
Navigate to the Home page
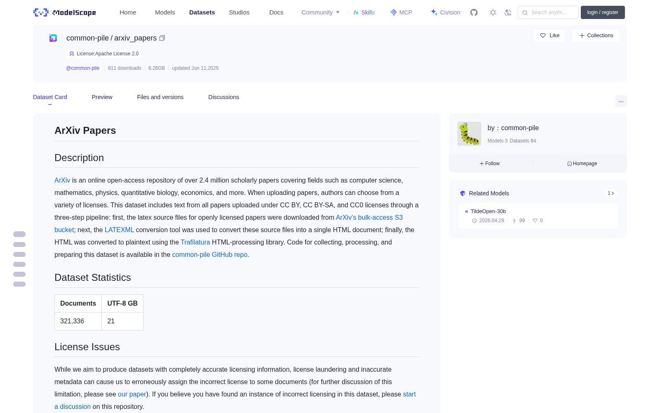(128, 12)
